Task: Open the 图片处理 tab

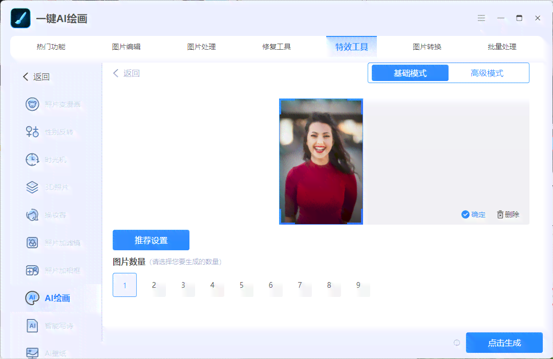Action: click(201, 47)
